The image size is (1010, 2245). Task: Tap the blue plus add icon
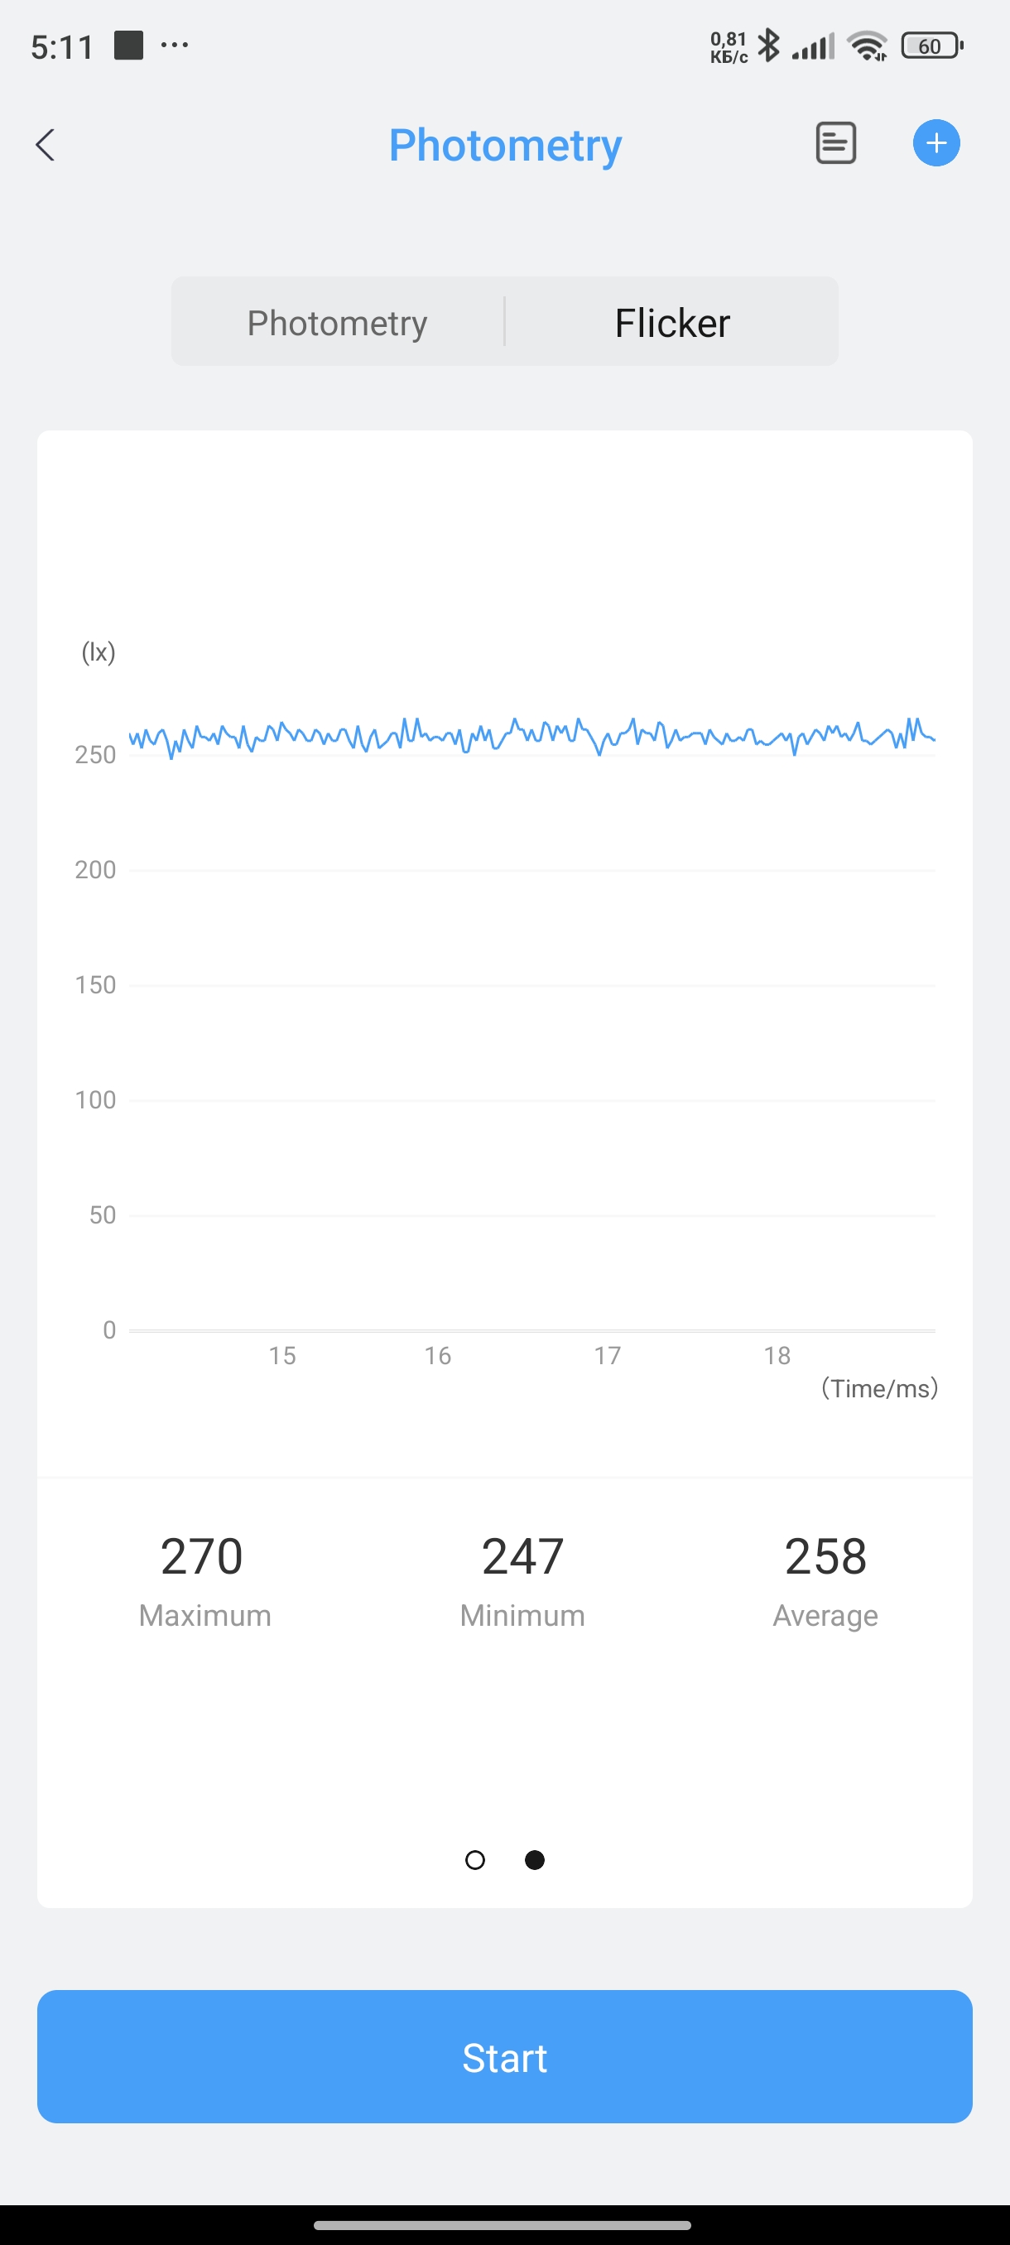pos(936,144)
